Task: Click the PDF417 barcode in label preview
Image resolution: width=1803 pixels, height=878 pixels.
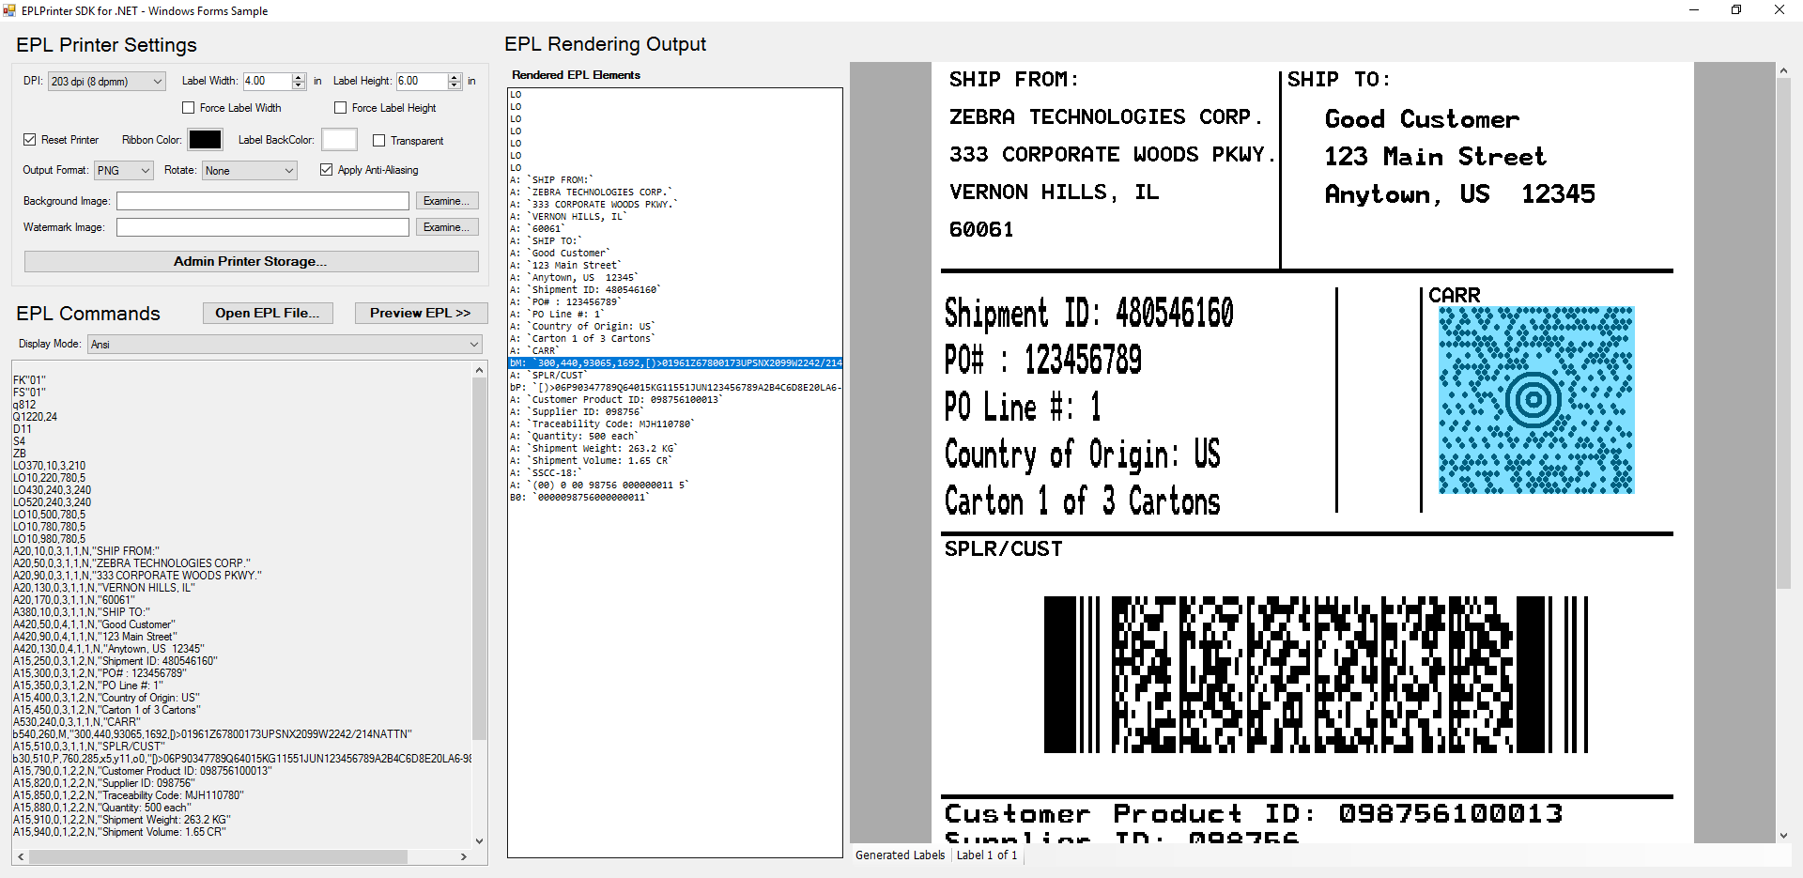Action: click(x=1316, y=674)
